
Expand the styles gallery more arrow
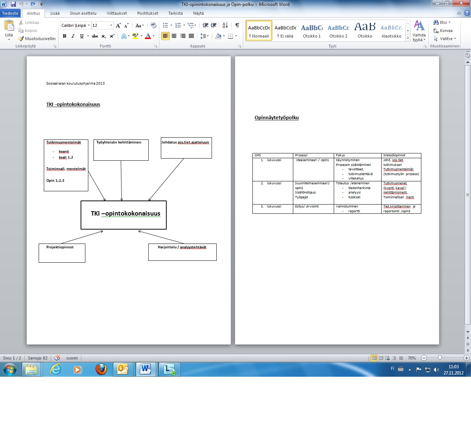tap(408, 38)
